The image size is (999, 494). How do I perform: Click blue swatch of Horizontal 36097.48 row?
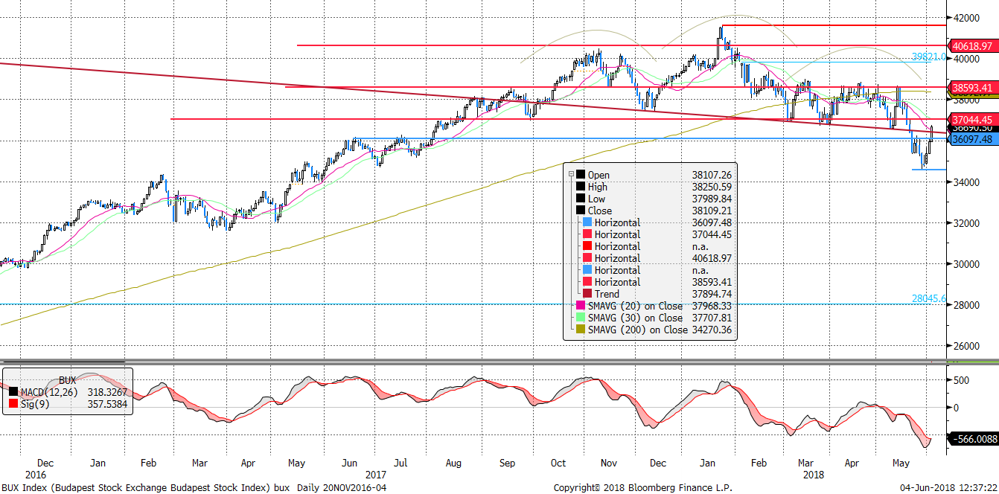tap(587, 222)
